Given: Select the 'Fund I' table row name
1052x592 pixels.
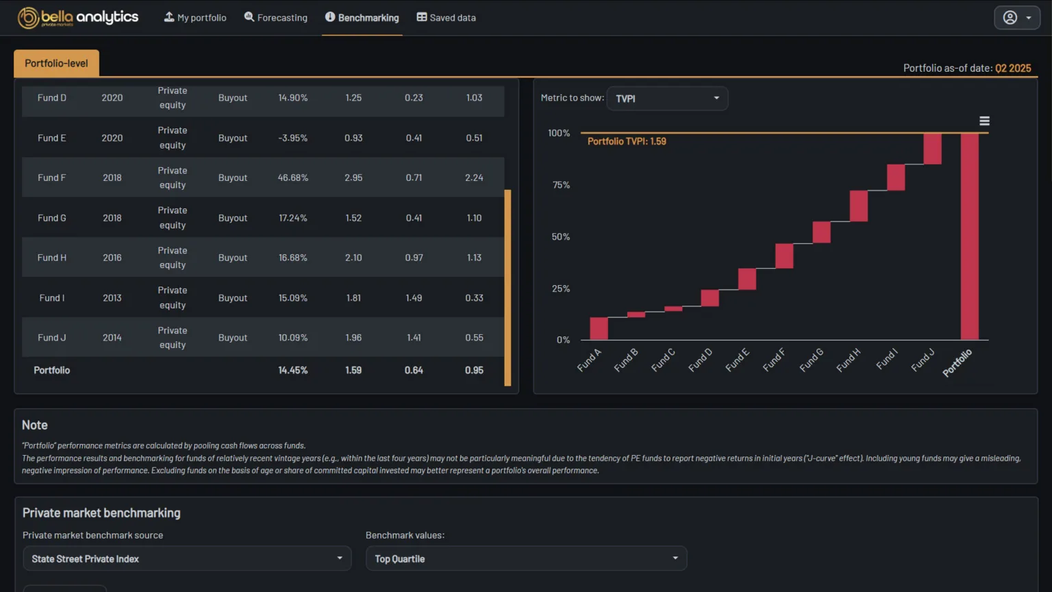Looking at the screenshot, I should coord(52,298).
